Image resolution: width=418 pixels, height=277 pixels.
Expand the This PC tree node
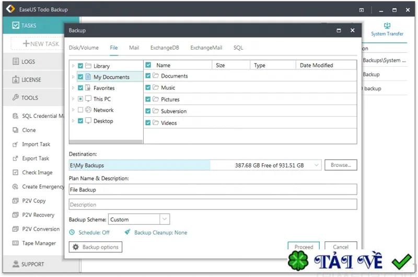click(73, 99)
